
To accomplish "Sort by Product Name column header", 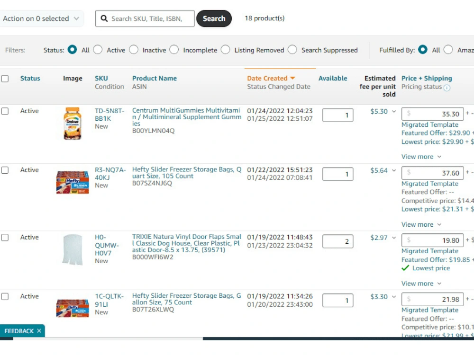I will (x=155, y=78).
